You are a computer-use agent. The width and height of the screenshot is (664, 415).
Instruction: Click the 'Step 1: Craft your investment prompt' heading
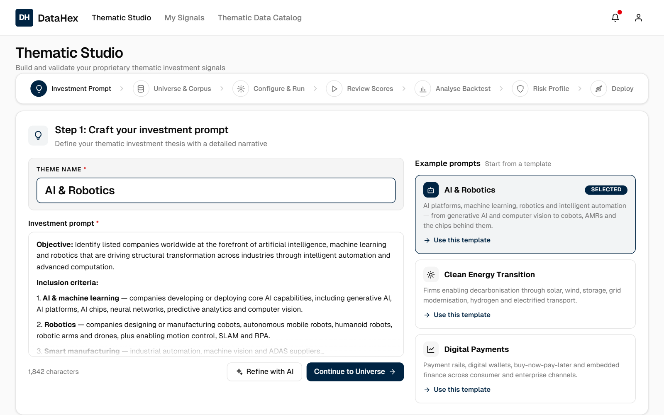click(x=142, y=130)
